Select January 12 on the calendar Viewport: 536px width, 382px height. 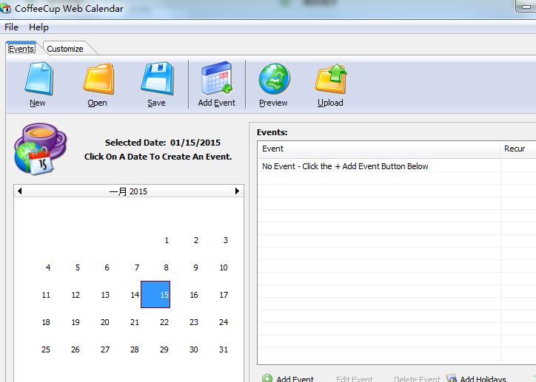point(76,295)
